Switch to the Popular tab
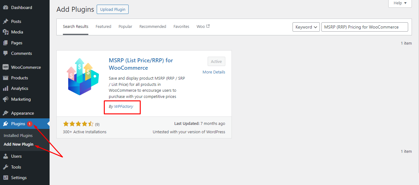The width and height of the screenshot is (419, 185). (x=126, y=27)
